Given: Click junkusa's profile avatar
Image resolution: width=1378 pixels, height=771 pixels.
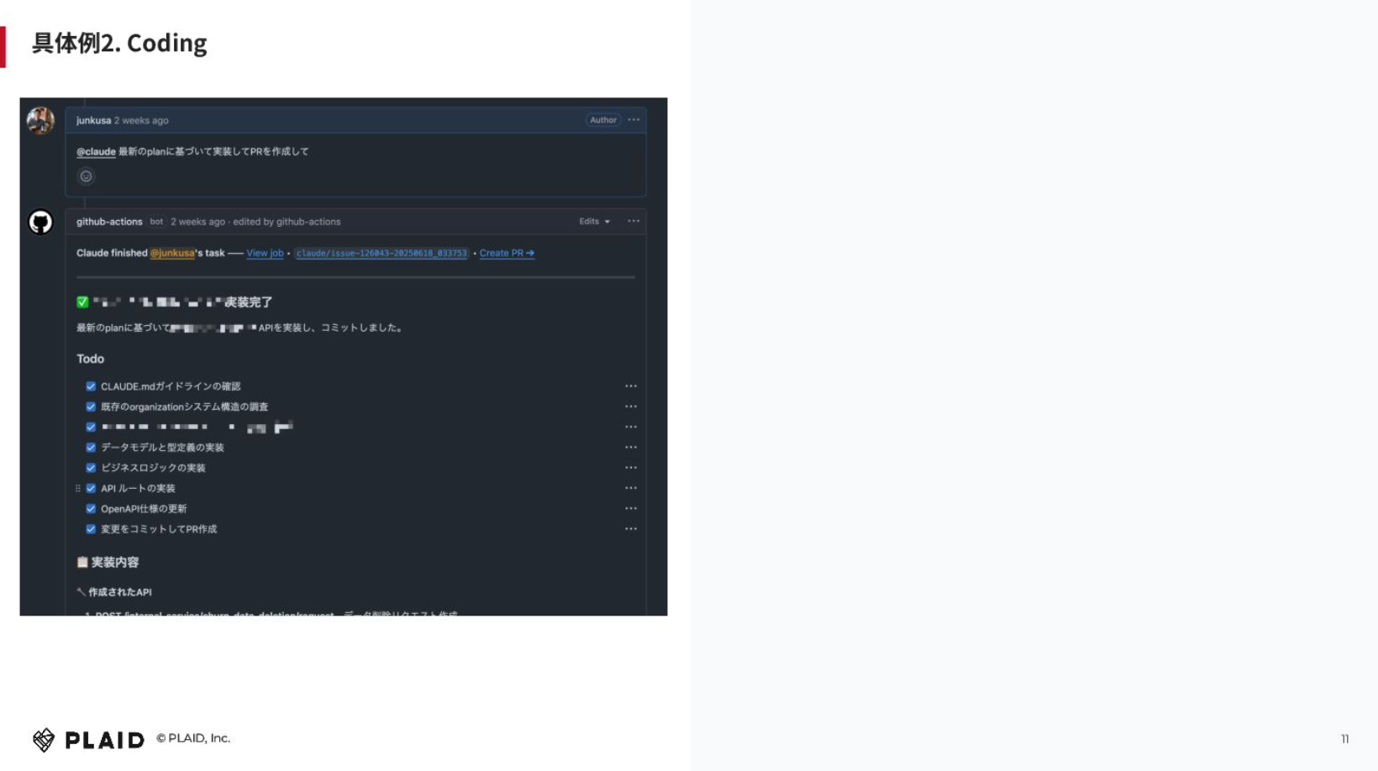Looking at the screenshot, I should [x=40, y=120].
